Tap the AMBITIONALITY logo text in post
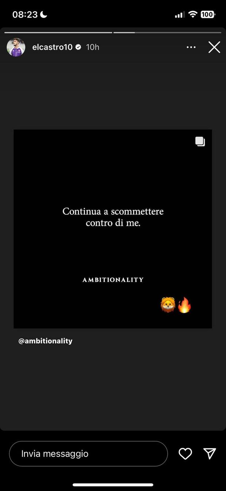This screenshot has width=226, height=491. 113,280
